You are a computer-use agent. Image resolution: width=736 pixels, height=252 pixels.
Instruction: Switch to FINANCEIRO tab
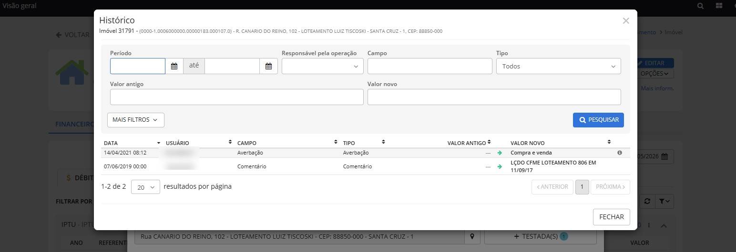click(x=74, y=124)
